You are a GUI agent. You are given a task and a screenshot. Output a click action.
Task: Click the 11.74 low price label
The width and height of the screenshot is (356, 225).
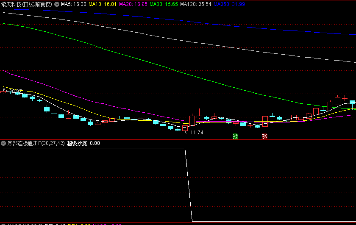click(197, 133)
